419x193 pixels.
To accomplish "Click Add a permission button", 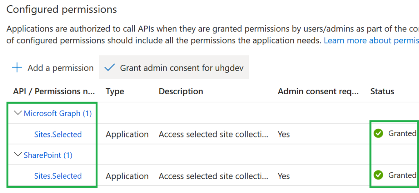I will [x=53, y=68].
